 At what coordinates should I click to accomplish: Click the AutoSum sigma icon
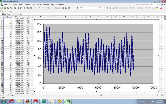(x=52, y=8)
